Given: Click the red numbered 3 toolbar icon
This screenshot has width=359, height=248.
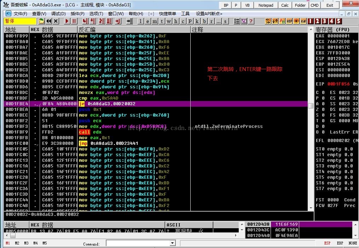Looking at the screenshot, I should 325,21.
